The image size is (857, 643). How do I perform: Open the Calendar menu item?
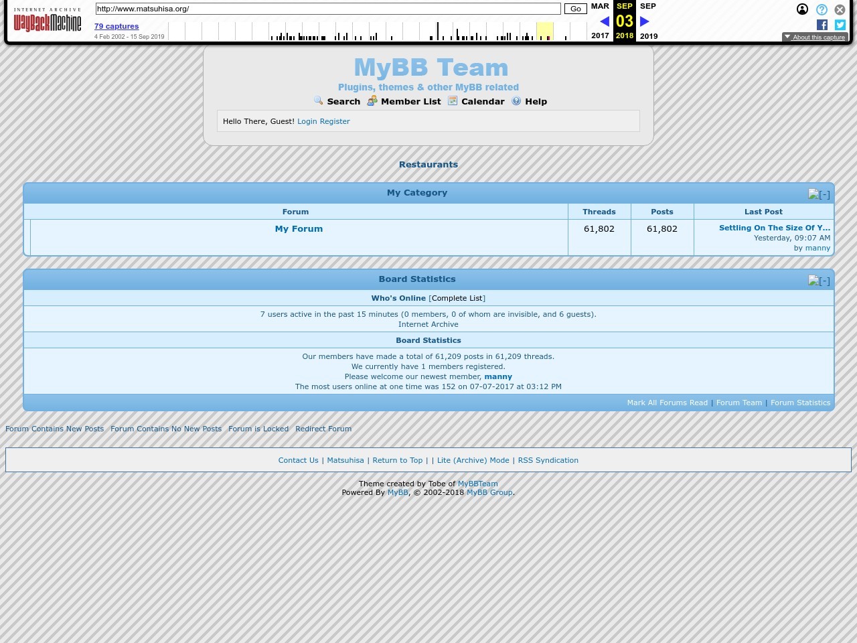[x=482, y=102]
